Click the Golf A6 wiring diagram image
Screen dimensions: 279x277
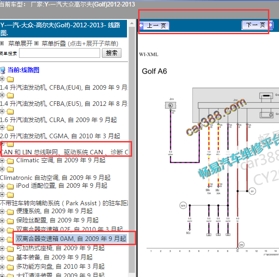point(213,171)
